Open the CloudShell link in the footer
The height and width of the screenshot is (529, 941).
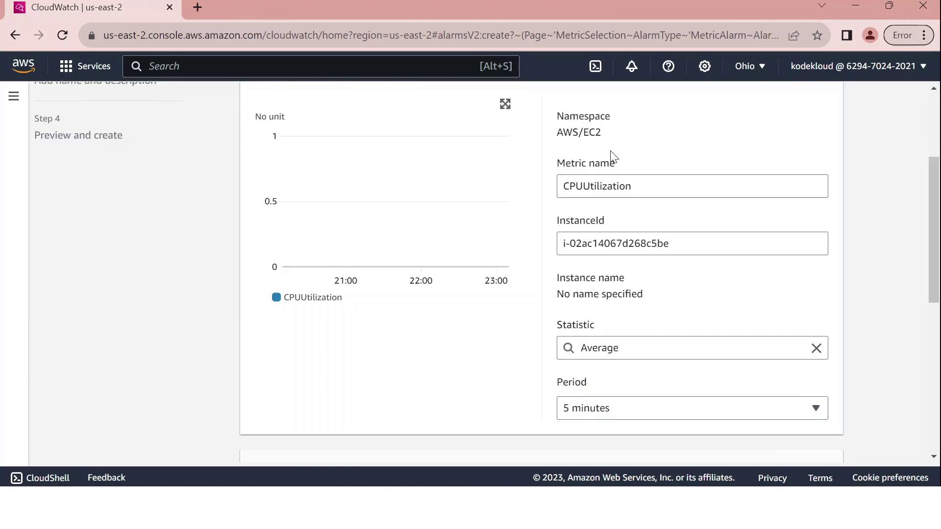[40, 478]
